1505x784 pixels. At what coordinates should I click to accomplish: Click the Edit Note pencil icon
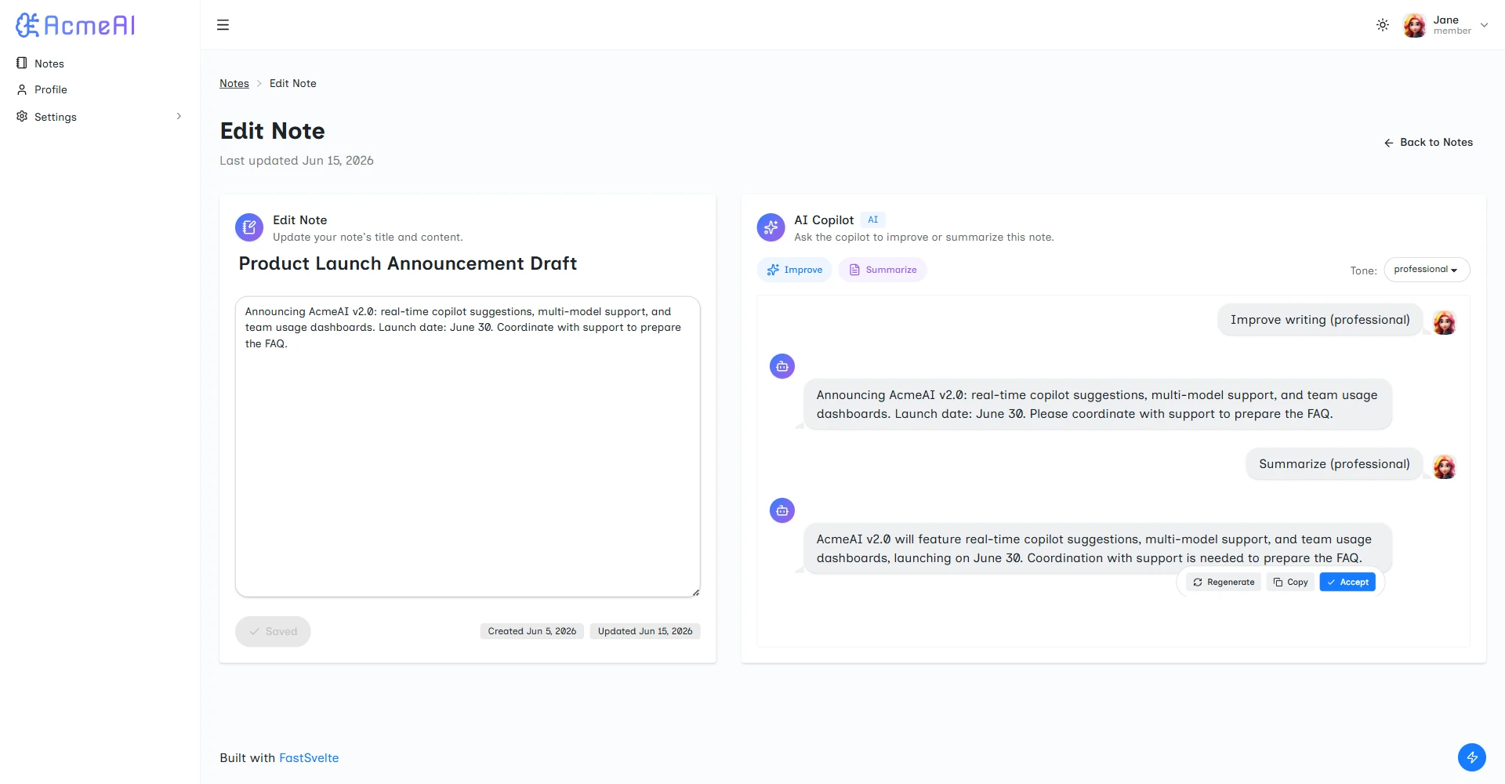click(x=249, y=227)
